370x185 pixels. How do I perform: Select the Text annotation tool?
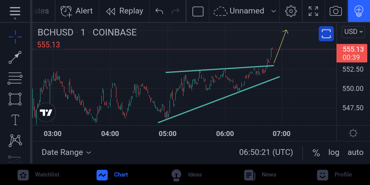point(15,119)
